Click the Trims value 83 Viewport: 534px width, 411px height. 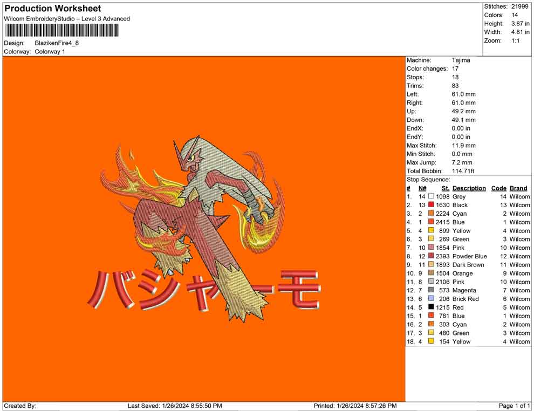pos(455,85)
